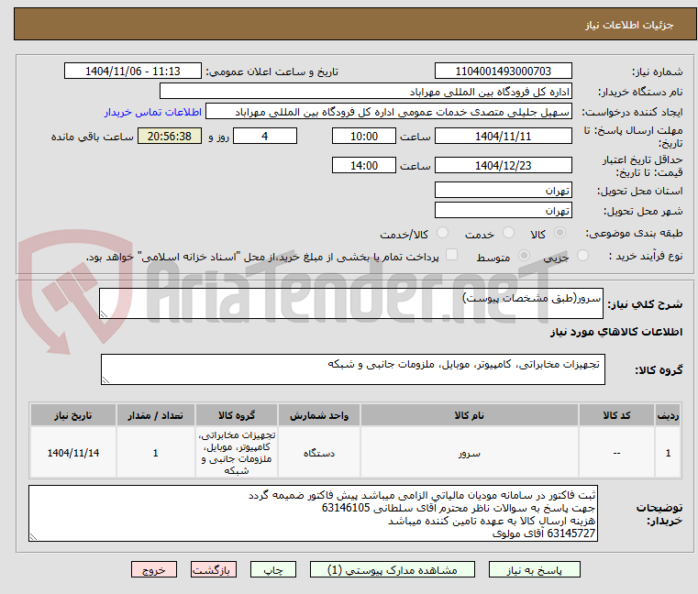
Task: Click the announcement date field 1404/11/06
Action: pos(133,71)
